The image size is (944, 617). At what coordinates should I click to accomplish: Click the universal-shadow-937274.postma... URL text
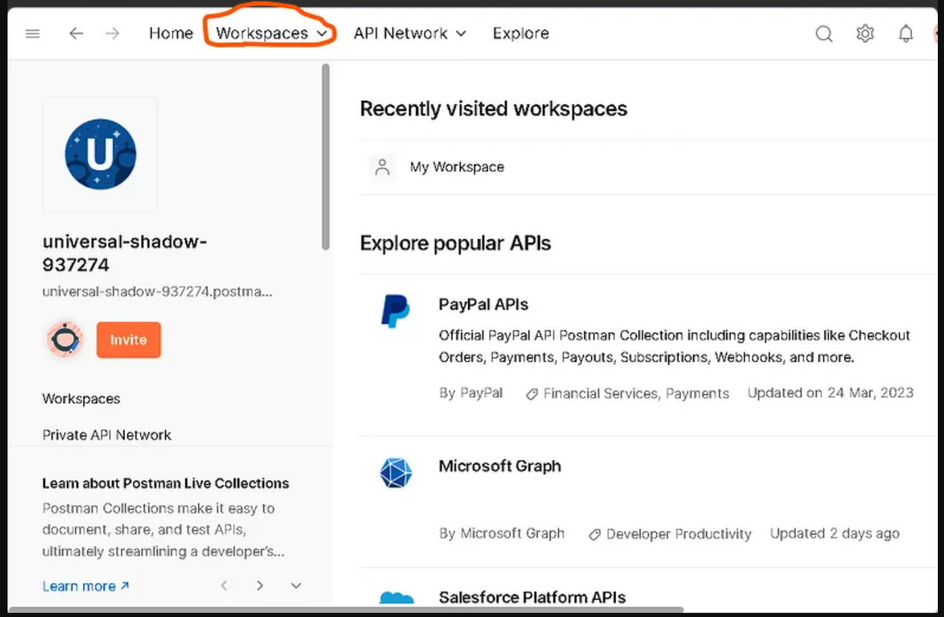click(157, 292)
